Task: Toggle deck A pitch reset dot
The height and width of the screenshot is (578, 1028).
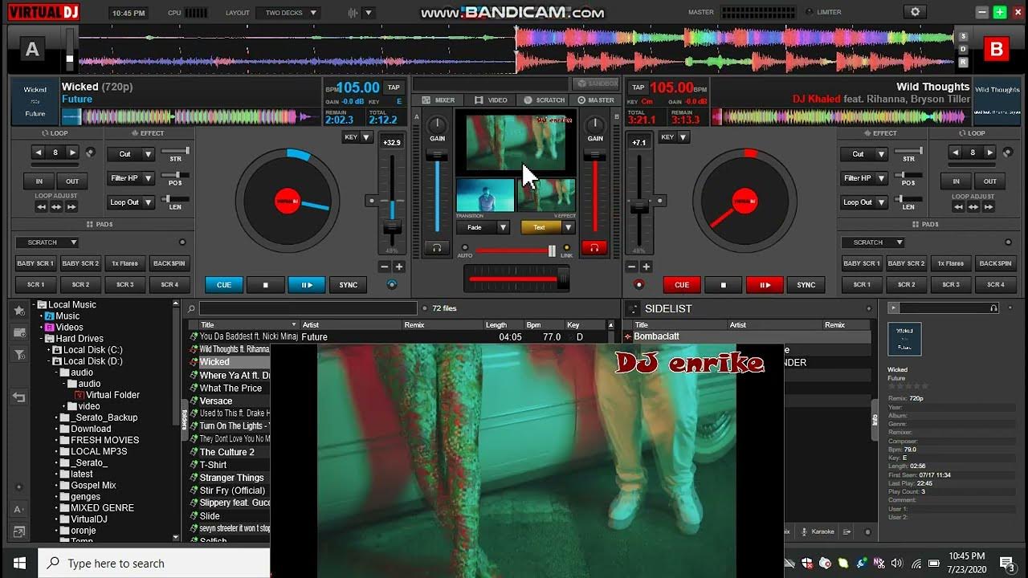Action: 370,200
